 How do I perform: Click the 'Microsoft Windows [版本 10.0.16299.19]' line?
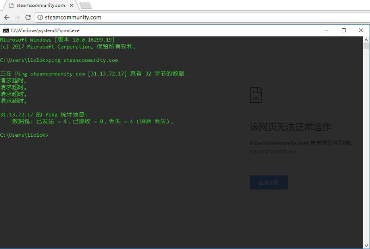[57, 40]
